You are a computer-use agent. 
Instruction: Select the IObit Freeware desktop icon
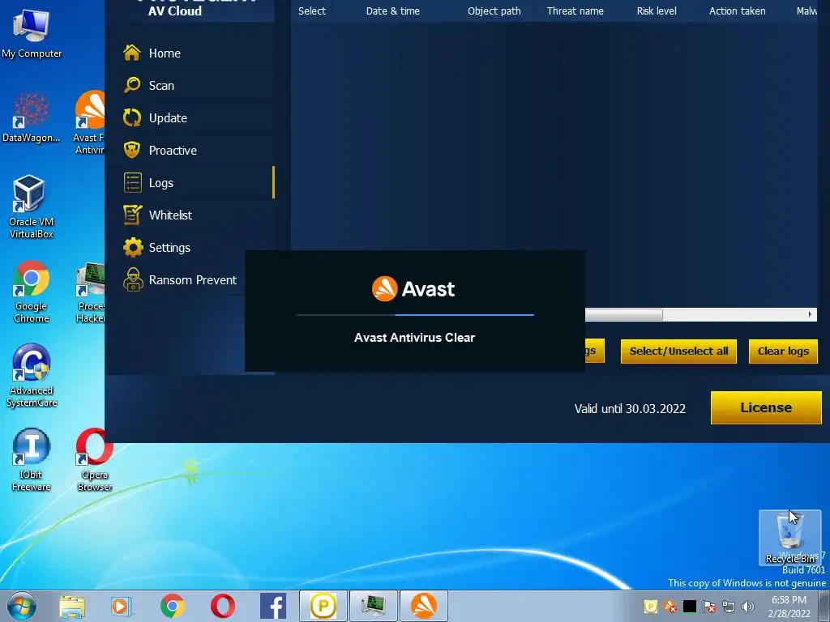[32, 460]
